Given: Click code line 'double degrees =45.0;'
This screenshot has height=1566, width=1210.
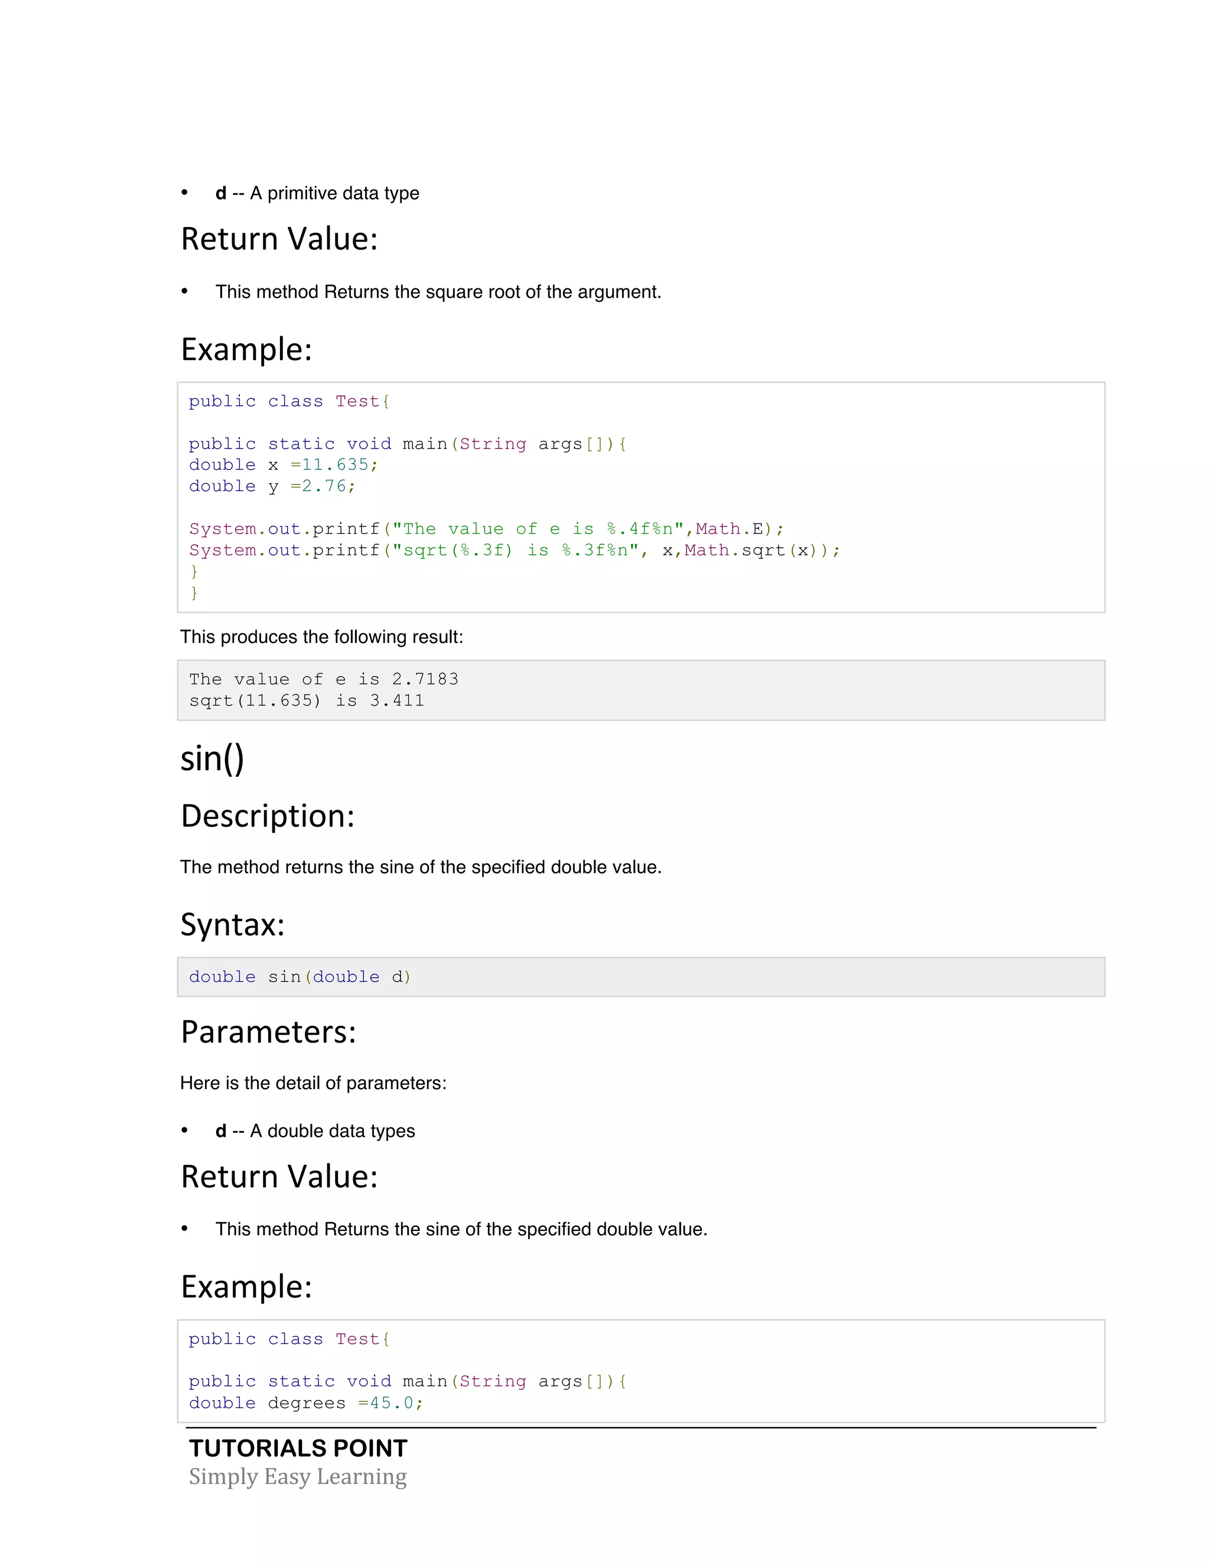Looking at the screenshot, I should tap(306, 1403).
